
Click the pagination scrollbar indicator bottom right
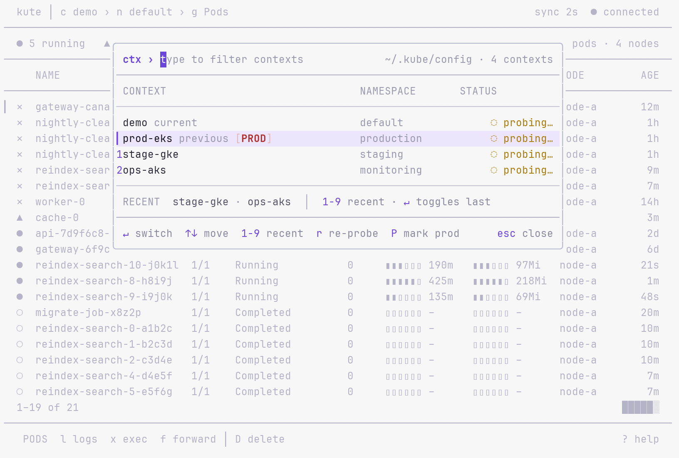pyautogui.click(x=641, y=407)
